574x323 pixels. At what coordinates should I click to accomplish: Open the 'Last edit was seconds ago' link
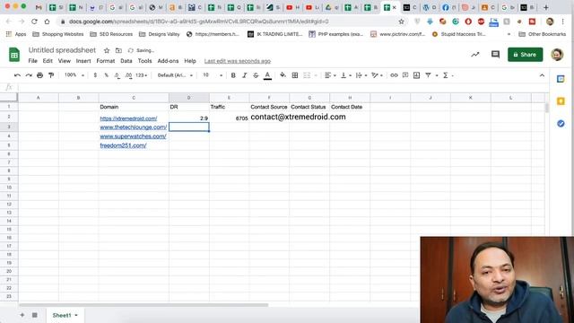pos(238,61)
